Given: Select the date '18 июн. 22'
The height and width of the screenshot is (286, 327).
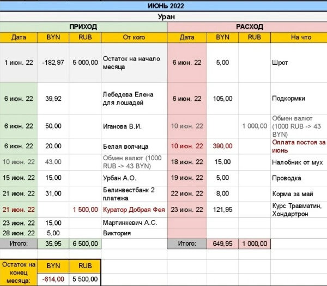Looking at the screenshot, I should tap(187, 162).
